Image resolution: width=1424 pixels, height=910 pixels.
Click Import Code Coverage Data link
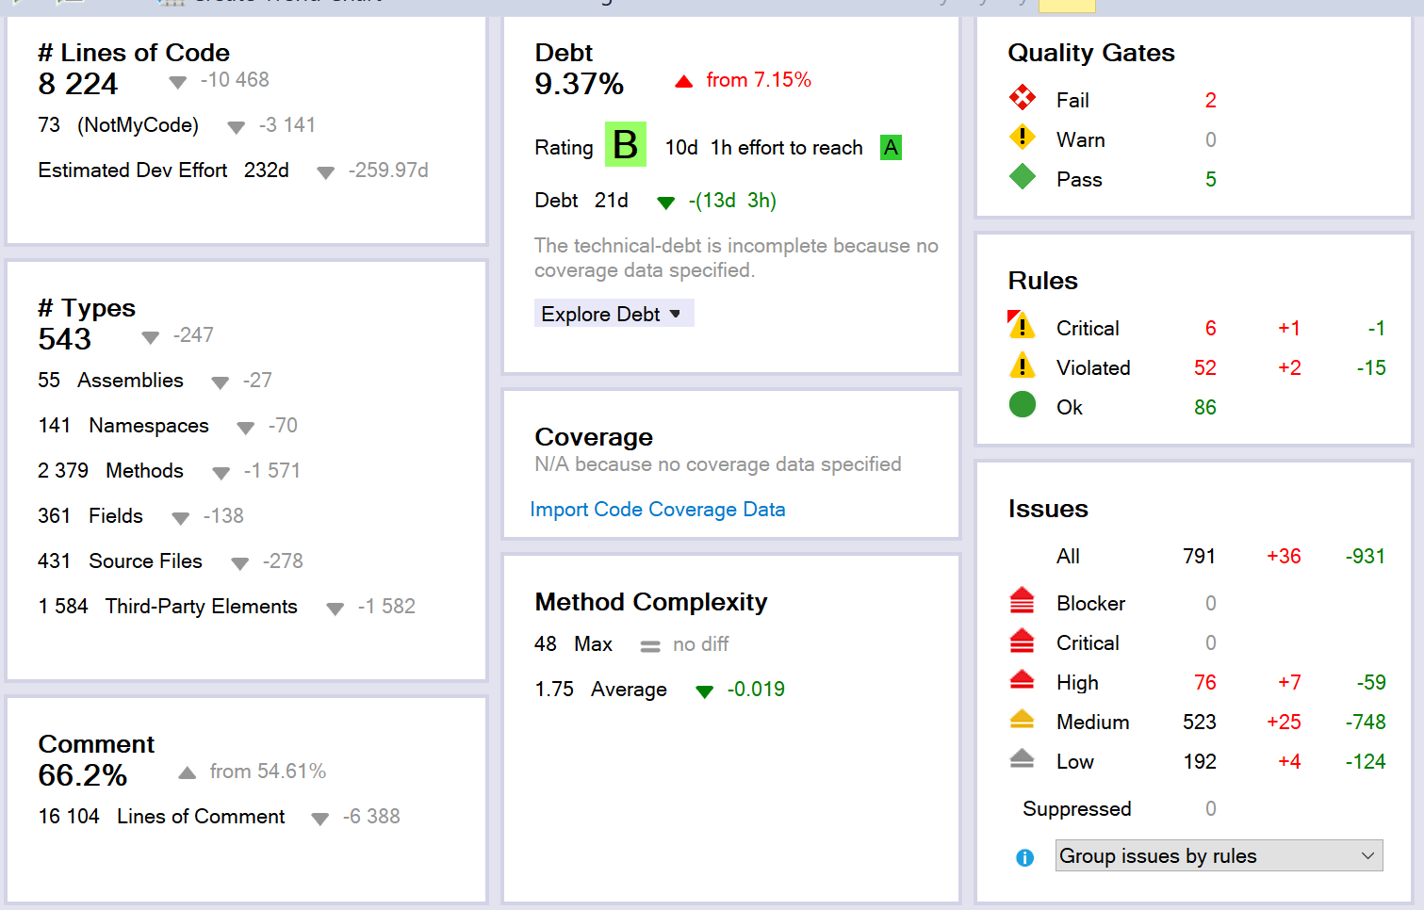click(658, 510)
